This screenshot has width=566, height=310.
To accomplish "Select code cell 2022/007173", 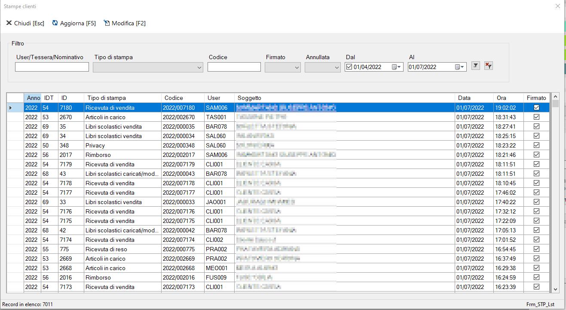I will coord(183,287).
